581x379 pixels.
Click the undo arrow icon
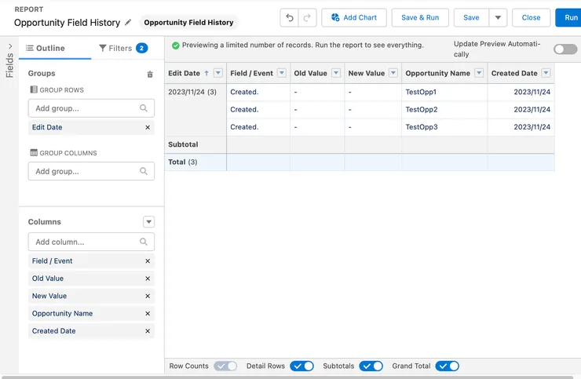[x=290, y=17]
